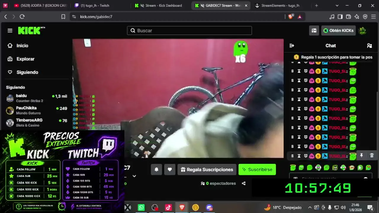379x213 pixels.
Task: Open the vertical tabs icon at top-left
Action: (x=5, y=5)
